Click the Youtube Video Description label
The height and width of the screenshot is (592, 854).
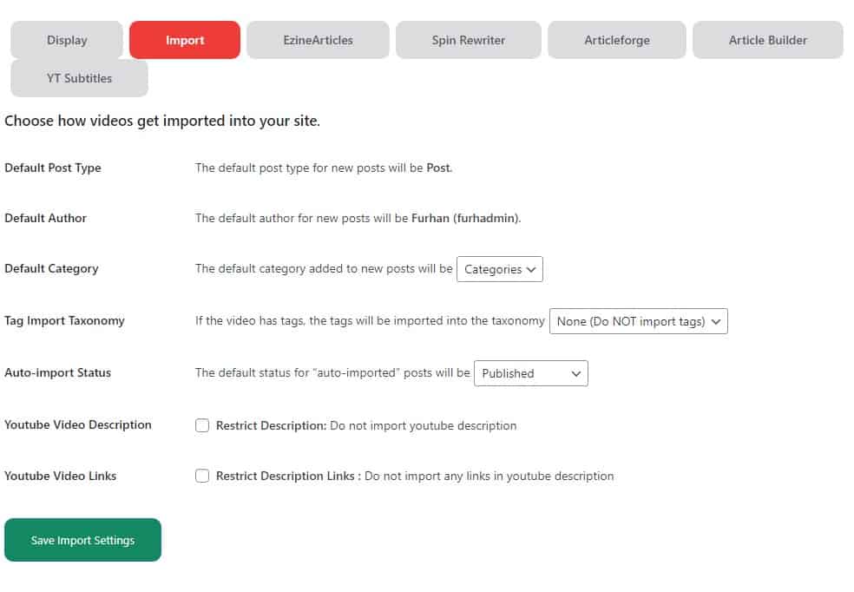tap(78, 424)
